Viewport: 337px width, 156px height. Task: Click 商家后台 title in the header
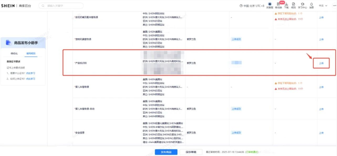[x=25, y=6]
